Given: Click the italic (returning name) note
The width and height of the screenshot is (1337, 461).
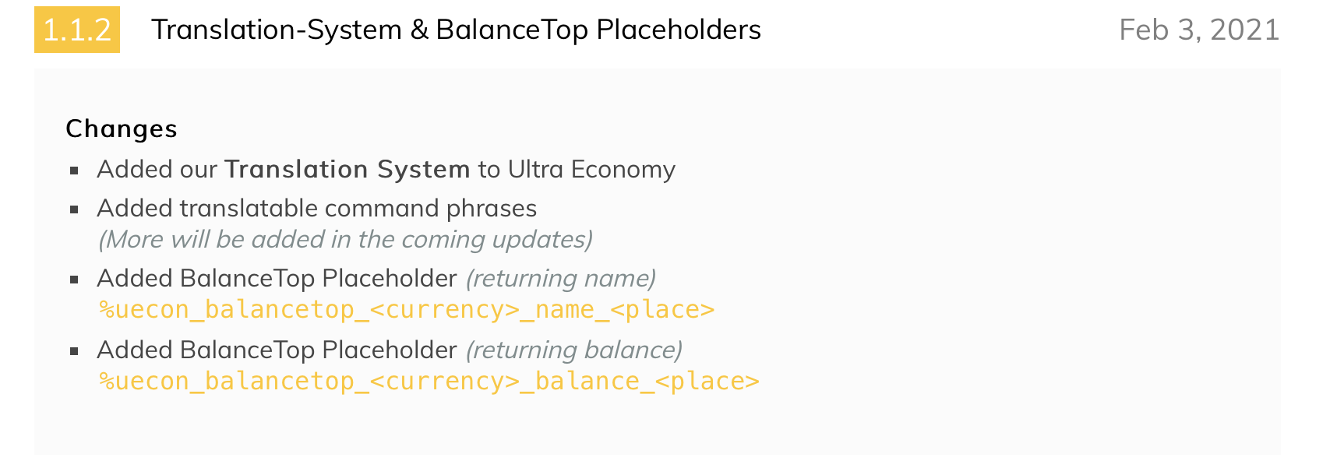Looking at the screenshot, I should [x=561, y=278].
